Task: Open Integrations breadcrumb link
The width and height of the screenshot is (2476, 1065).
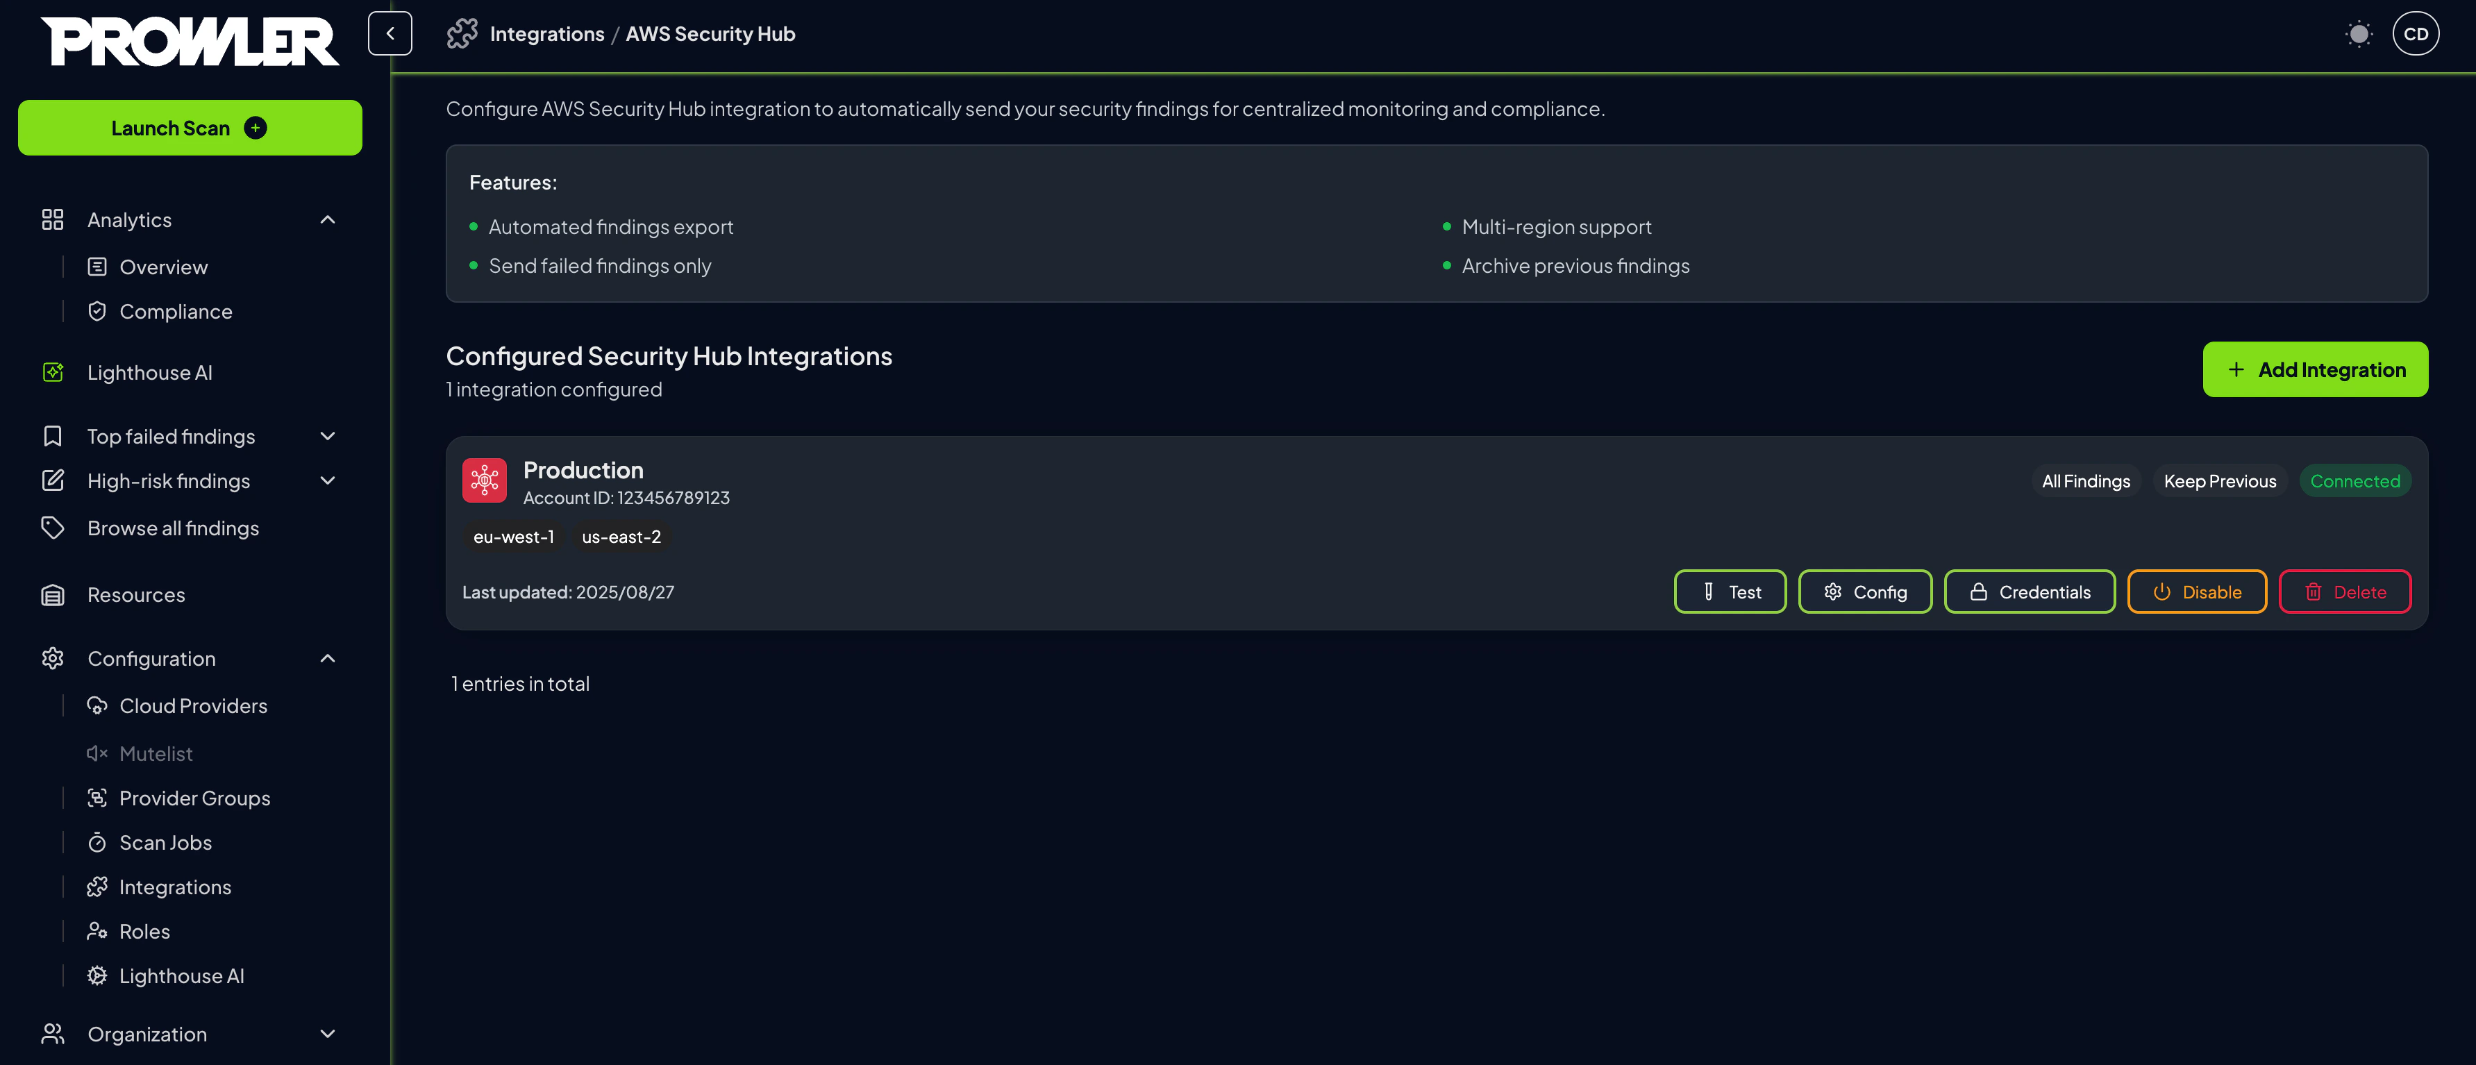Action: point(546,33)
